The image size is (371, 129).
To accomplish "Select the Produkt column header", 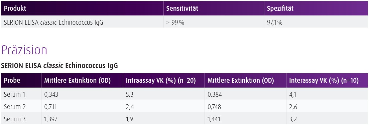I will [x=15, y=8].
